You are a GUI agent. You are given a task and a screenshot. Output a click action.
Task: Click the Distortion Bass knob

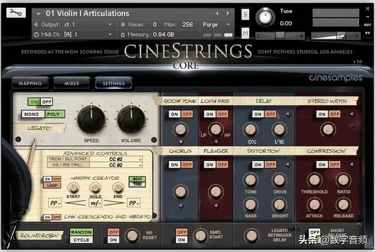[x=250, y=205]
